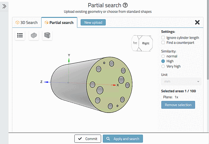The height and width of the screenshot is (144, 209).
Task: Enable Ignore cylinder length checkbox
Action: [163, 38]
